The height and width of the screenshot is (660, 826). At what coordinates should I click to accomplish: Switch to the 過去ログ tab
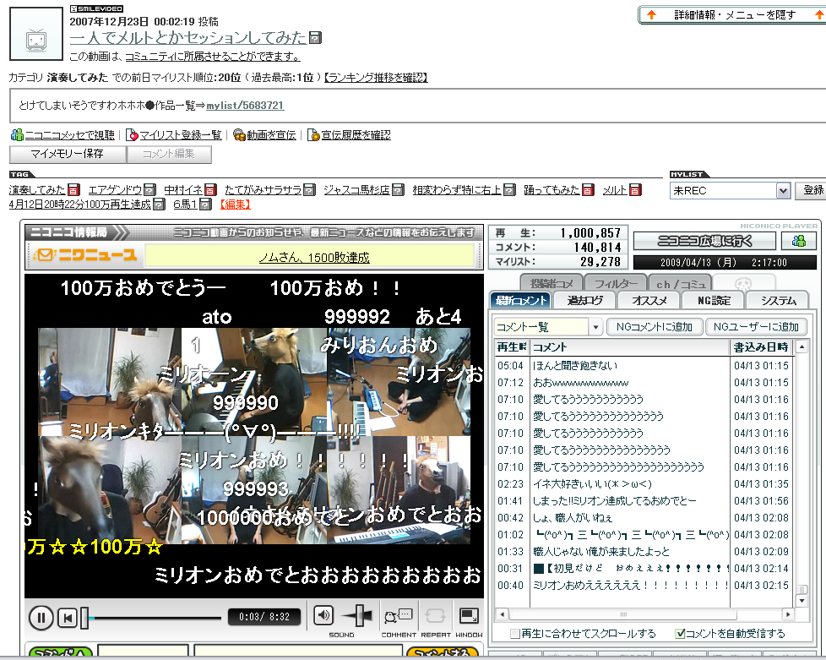[x=584, y=300]
